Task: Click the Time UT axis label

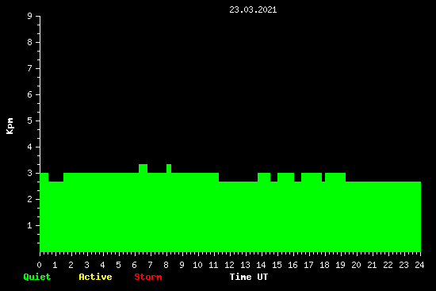Action: click(x=249, y=277)
